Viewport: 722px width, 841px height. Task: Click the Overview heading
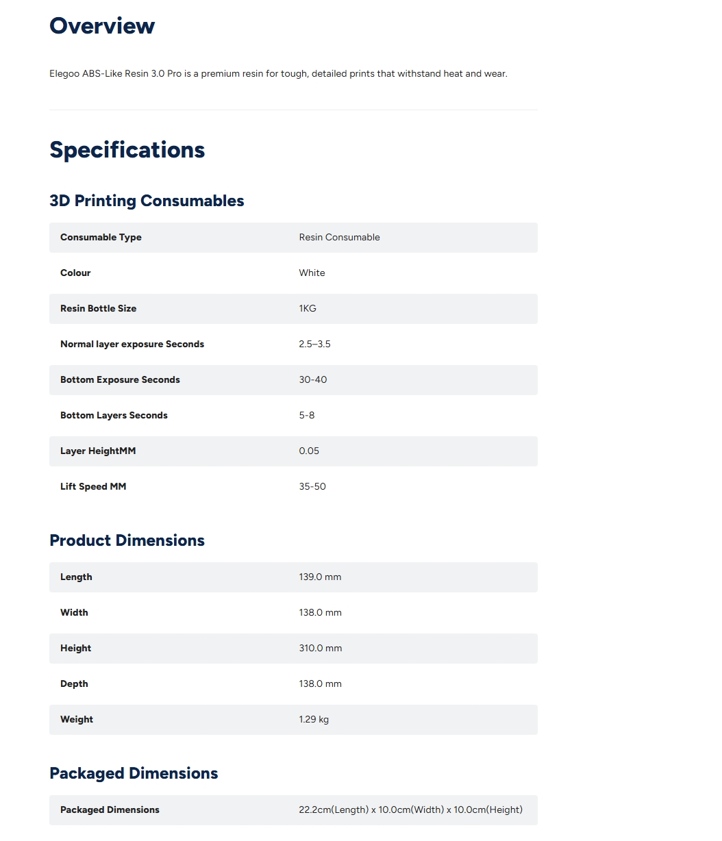tap(102, 26)
